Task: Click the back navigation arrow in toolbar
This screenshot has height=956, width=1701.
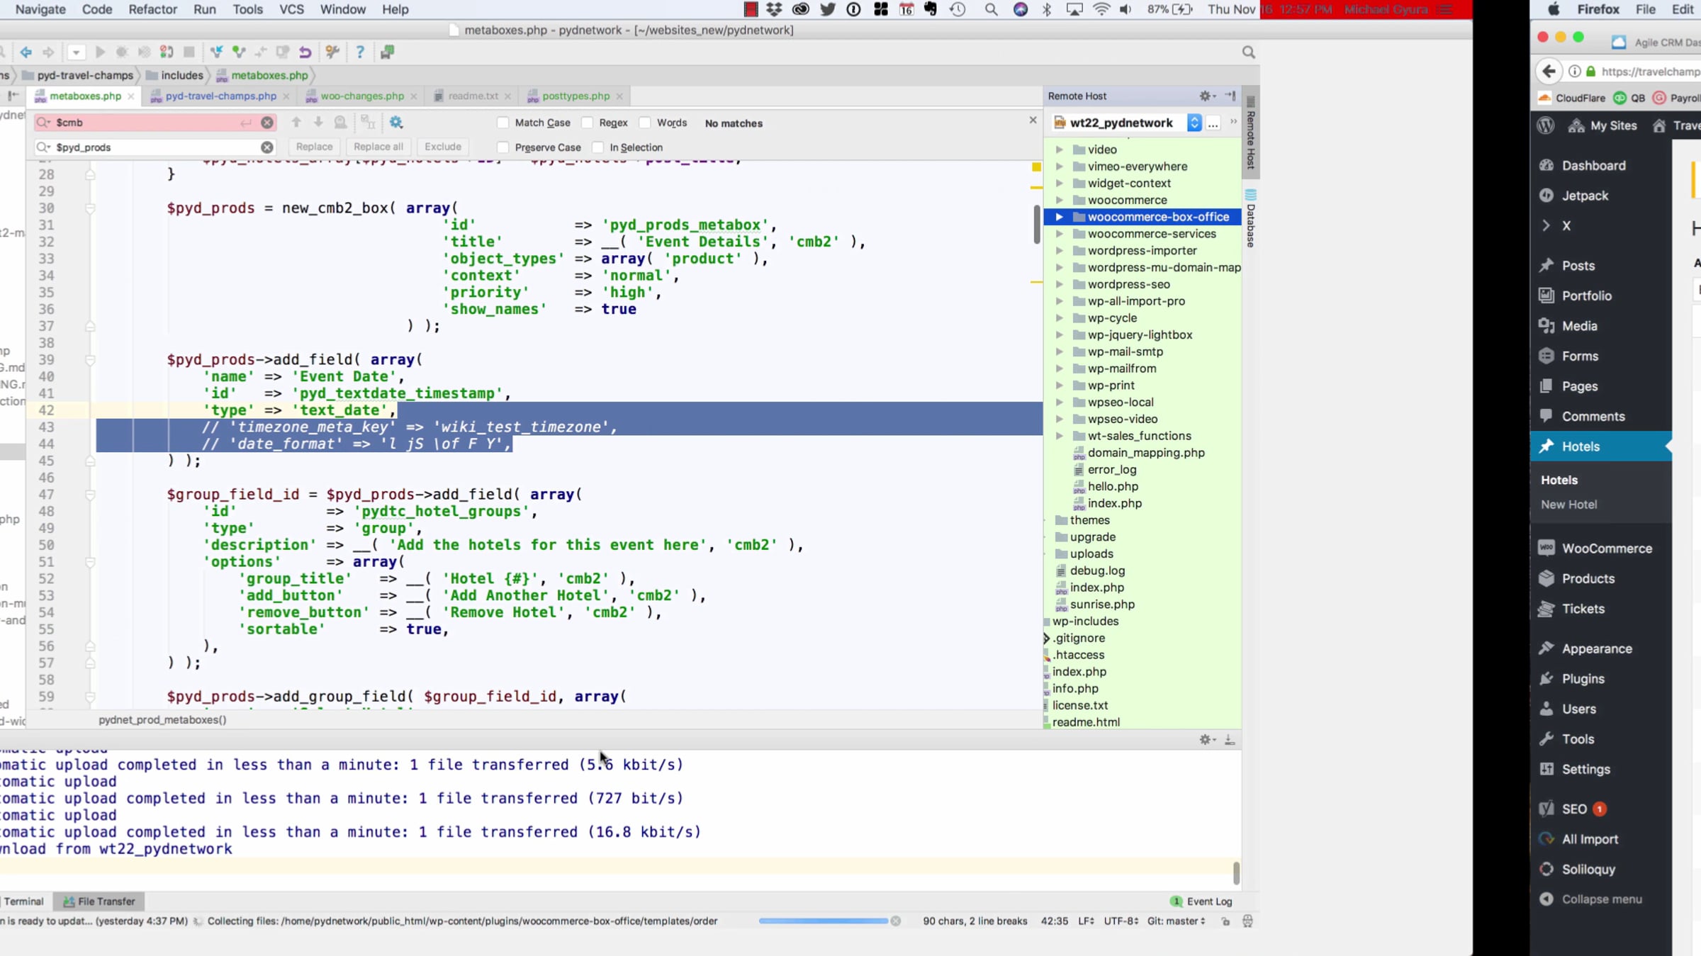Action: 26,52
